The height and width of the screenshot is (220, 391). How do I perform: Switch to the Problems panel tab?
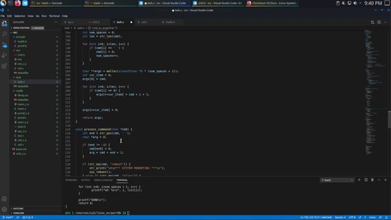pos(71,180)
